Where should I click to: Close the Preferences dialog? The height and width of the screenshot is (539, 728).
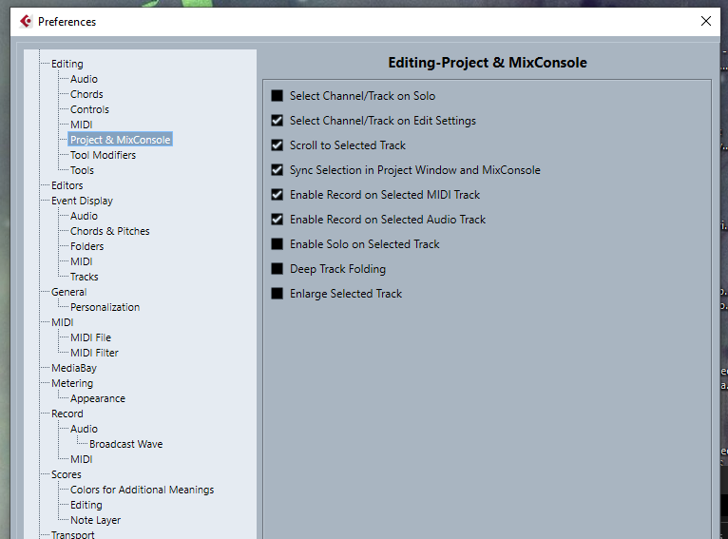click(706, 21)
